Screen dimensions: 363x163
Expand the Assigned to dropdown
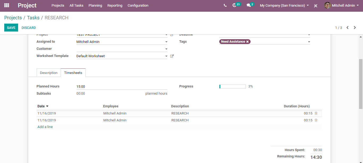pos(166,42)
